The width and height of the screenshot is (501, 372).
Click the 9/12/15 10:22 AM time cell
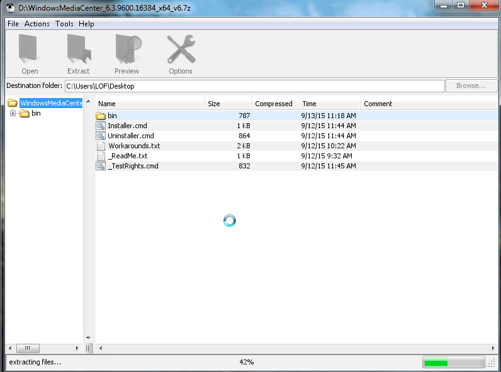[329, 146]
